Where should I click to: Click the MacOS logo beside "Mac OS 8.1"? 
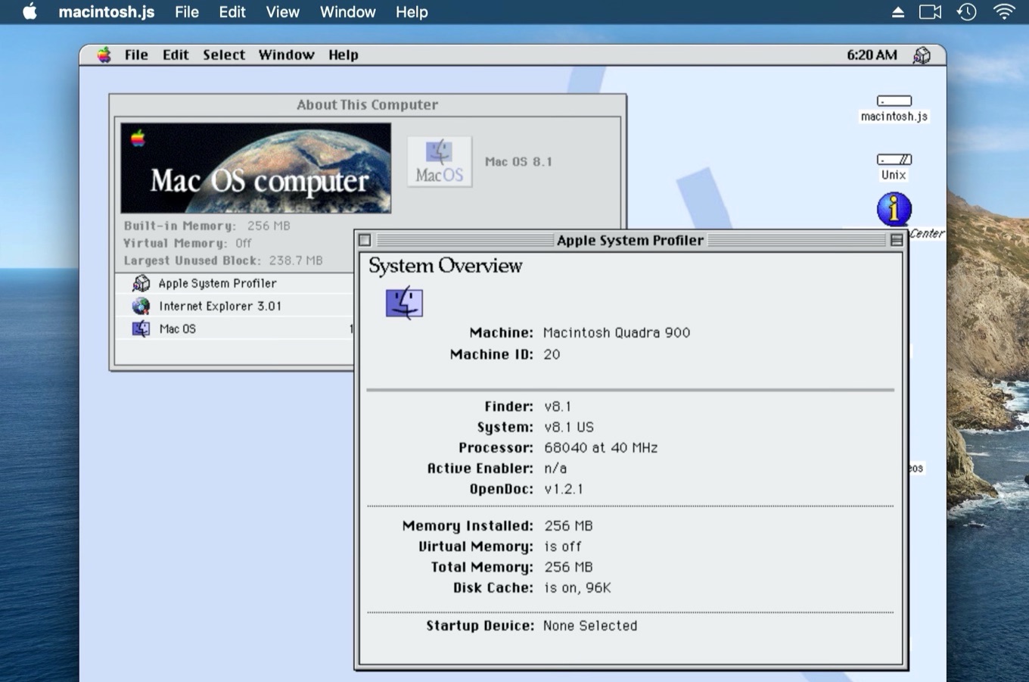click(x=439, y=160)
